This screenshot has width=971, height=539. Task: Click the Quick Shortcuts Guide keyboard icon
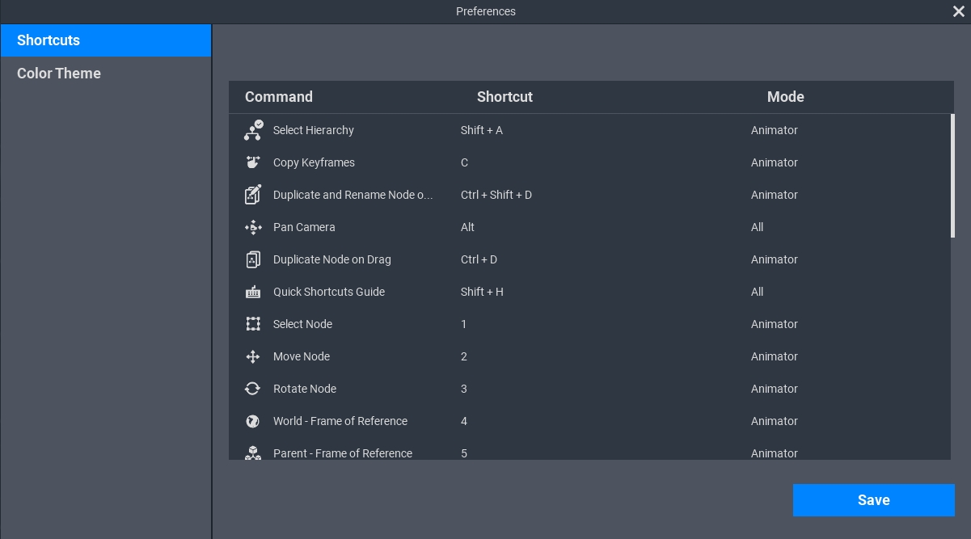tap(253, 292)
